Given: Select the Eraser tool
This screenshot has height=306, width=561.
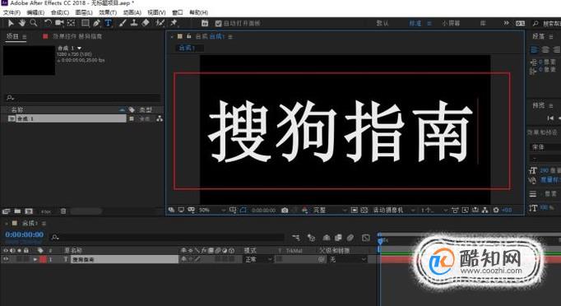Looking at the screenshot, I should pos(146,23).
